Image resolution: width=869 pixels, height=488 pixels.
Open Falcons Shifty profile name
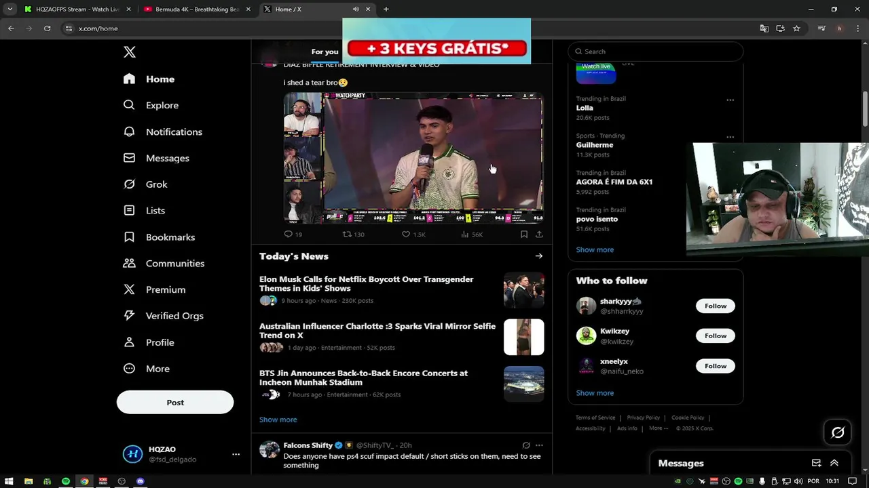(308, 445)
